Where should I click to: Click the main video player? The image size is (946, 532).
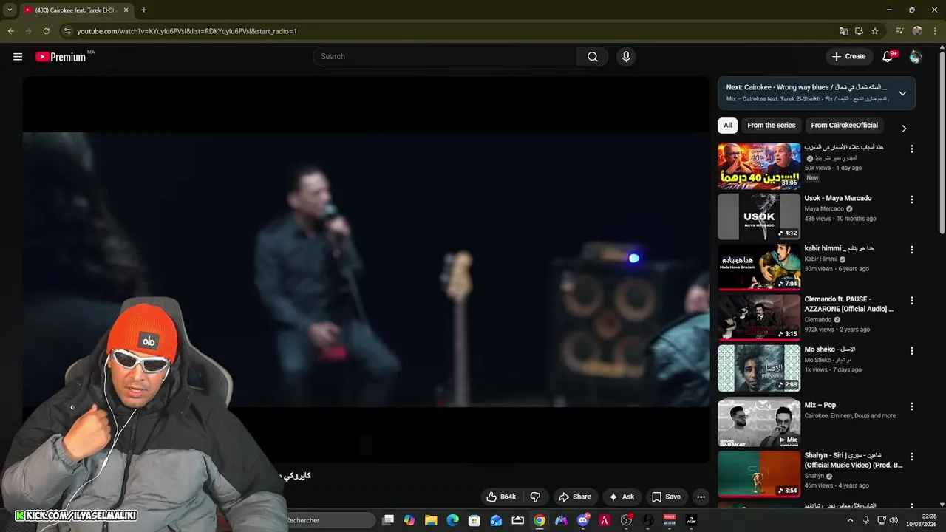(x=366, y=270)
